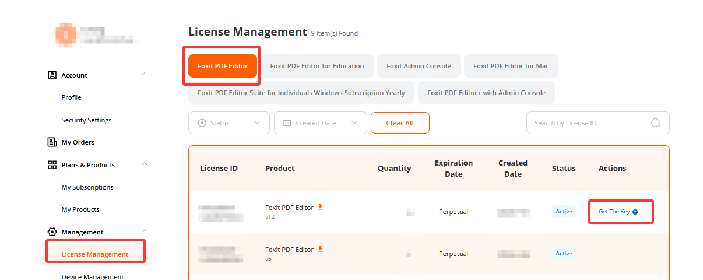Click the search magnifier icon
703x280 pixels.
[x=656, y=123]
